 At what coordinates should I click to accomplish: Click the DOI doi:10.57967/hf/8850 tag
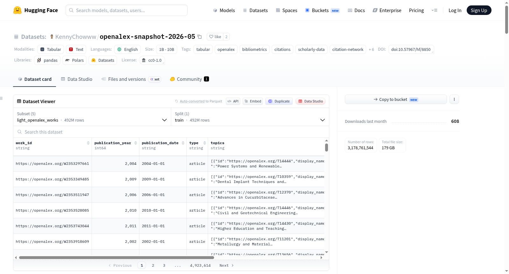(411, 49)
